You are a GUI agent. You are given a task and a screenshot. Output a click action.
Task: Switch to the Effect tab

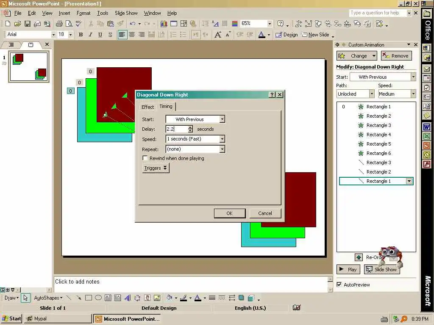click(x=147, y=107)
